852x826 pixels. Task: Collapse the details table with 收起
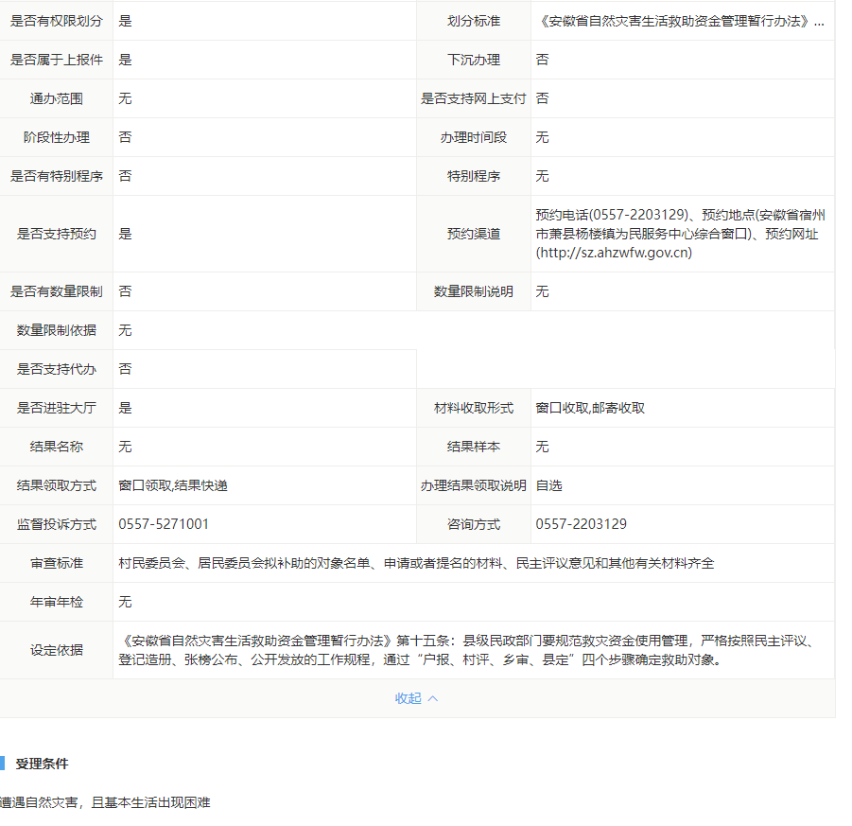(x=408, y=698)
